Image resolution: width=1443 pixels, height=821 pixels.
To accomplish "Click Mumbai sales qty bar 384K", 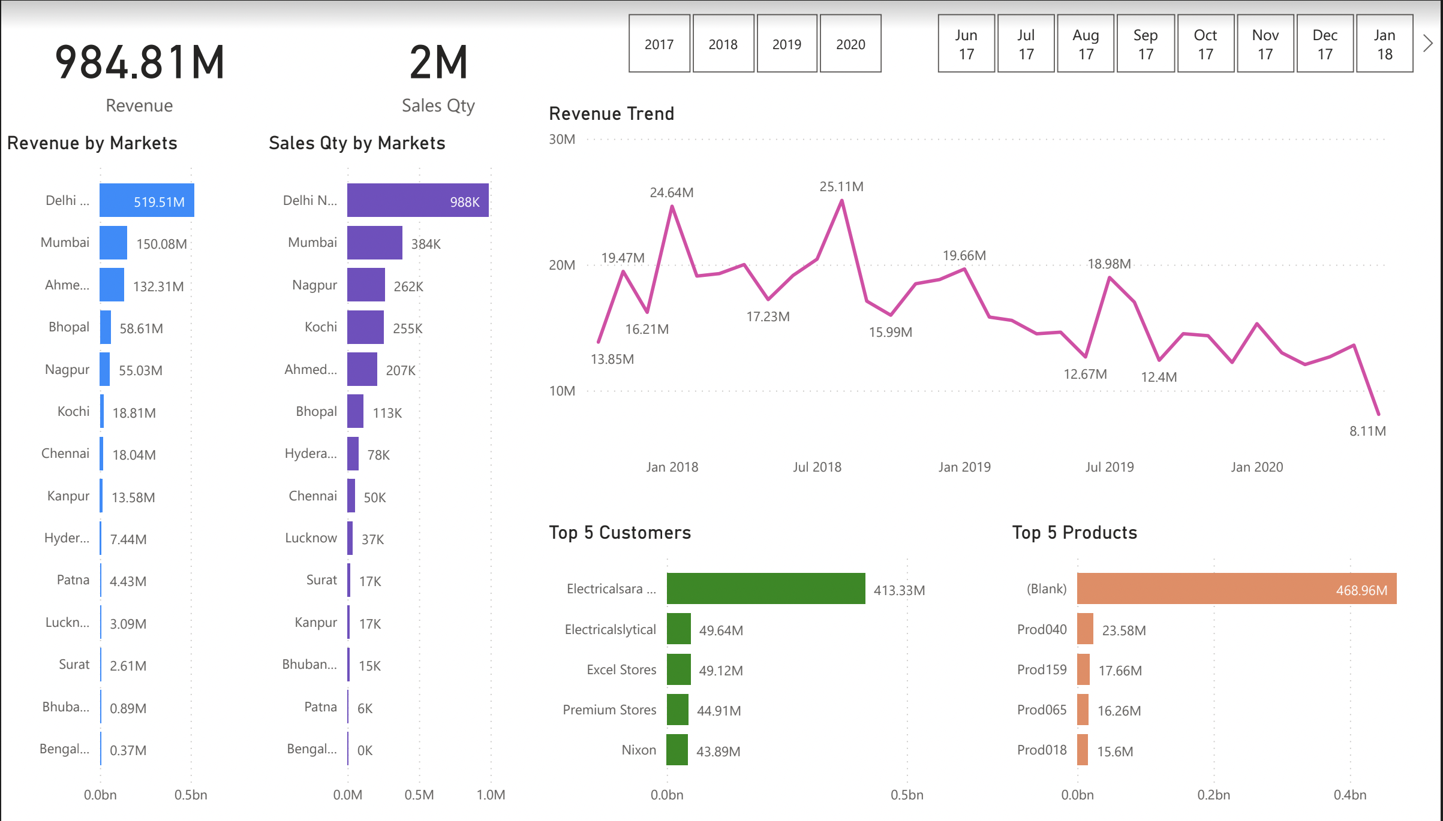I will pos(375,243).
